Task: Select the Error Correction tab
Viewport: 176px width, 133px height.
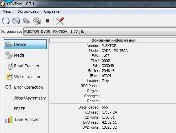Action: 25,87
